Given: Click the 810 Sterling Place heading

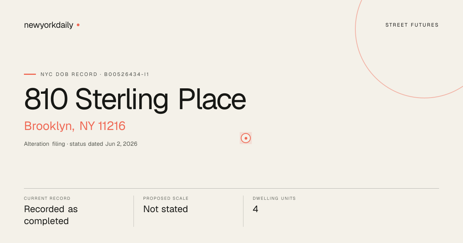Looking at the screenshot, I should tap(135, 100).
